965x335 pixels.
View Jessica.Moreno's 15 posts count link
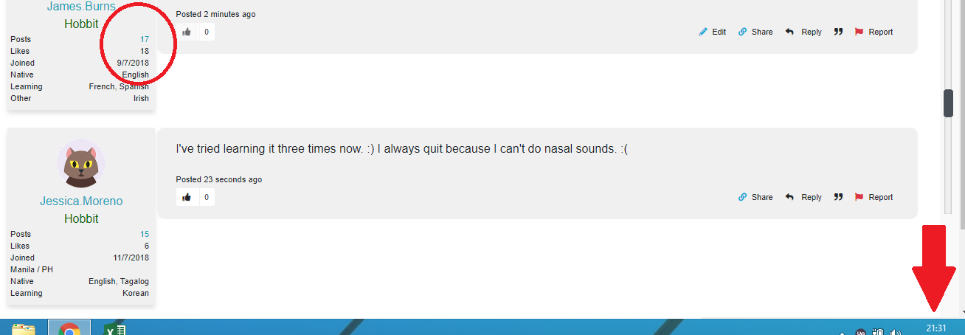click(x=145, y=234)
